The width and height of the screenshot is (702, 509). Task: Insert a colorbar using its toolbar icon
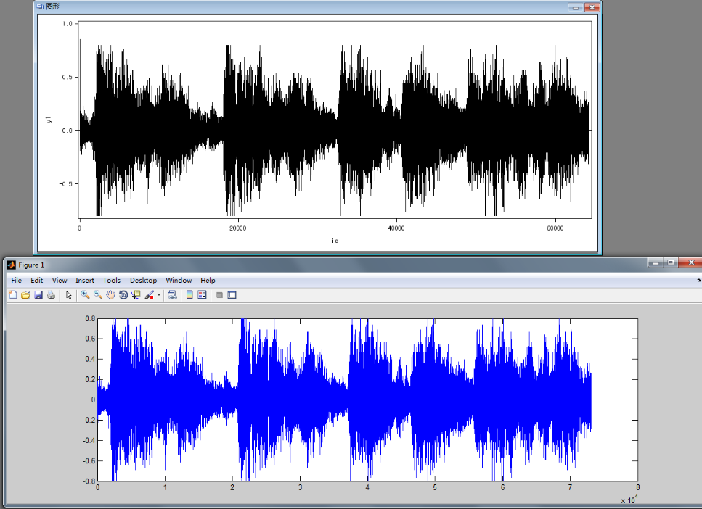click(x=189, y=295)
